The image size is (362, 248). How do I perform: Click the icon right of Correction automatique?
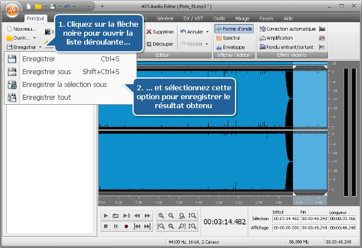(x=322, y=29)
